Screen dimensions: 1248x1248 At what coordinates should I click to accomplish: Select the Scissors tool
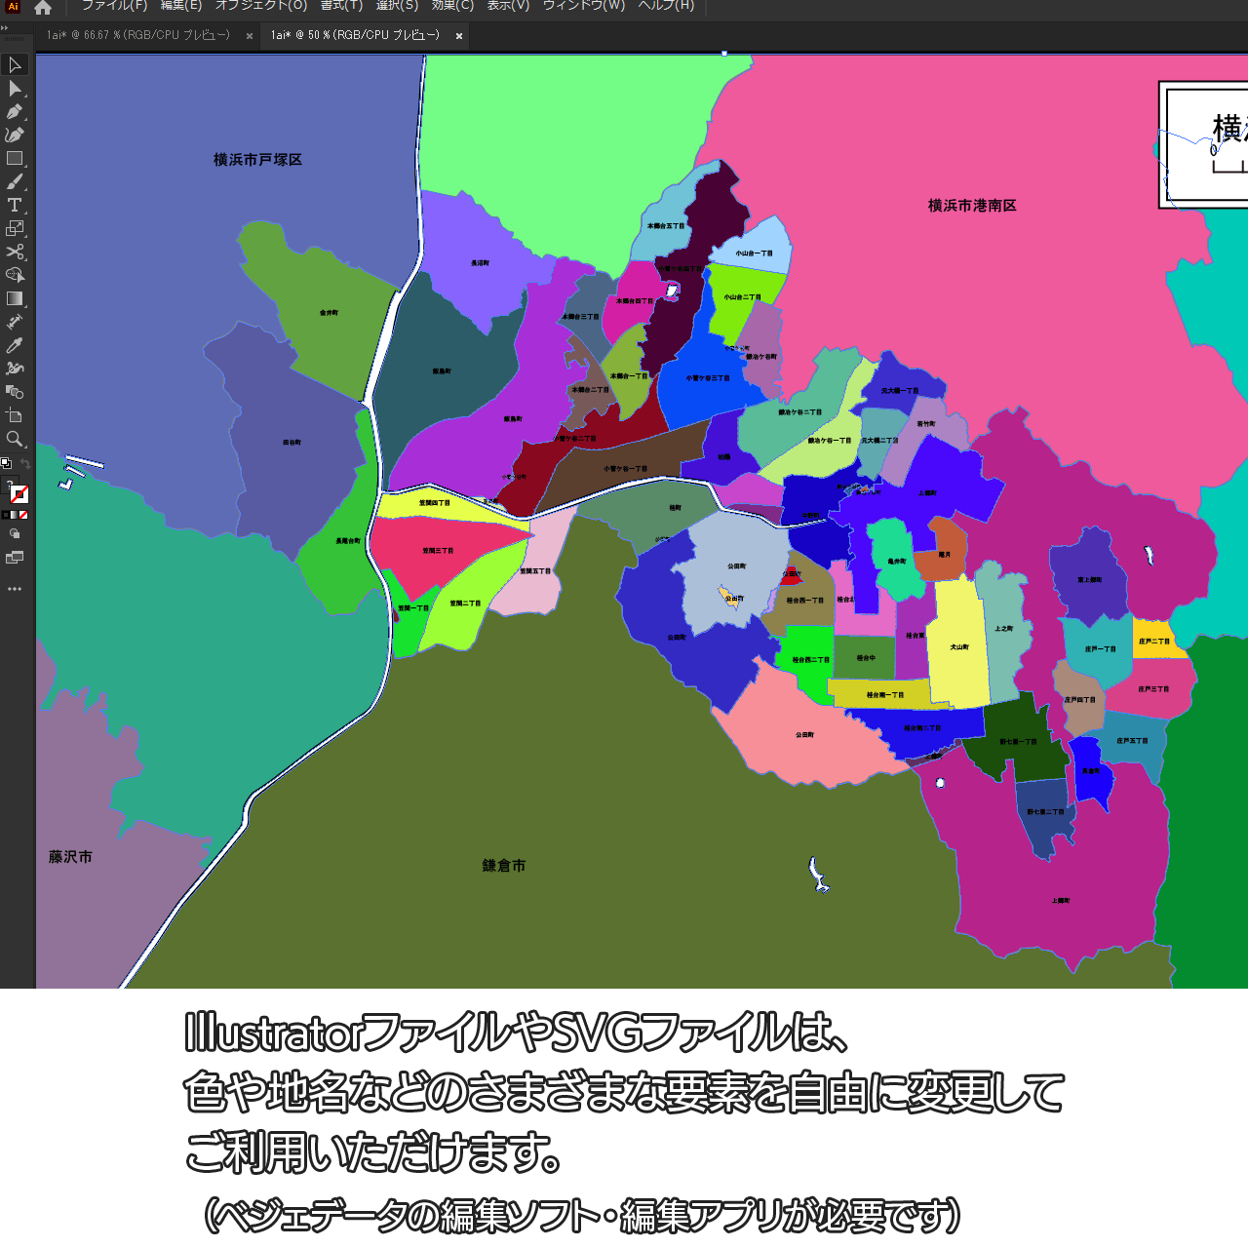(x=15, y=253)
